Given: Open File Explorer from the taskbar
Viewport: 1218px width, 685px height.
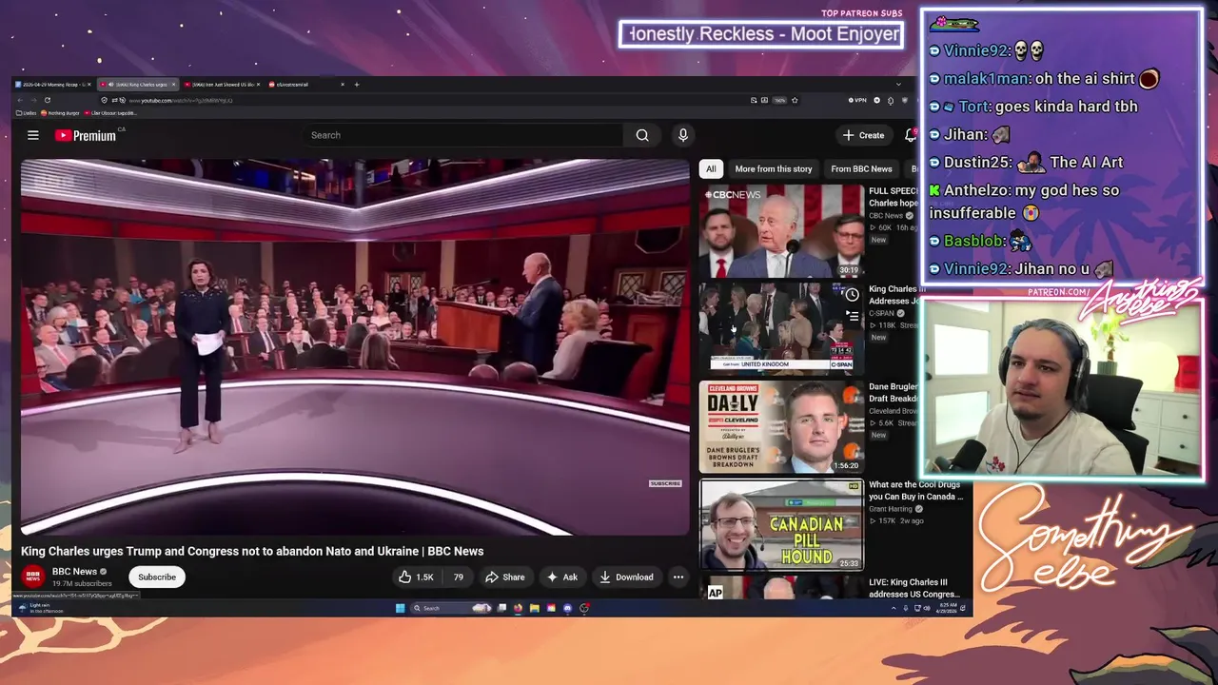Looking at the screenshot, I should 535,608.
